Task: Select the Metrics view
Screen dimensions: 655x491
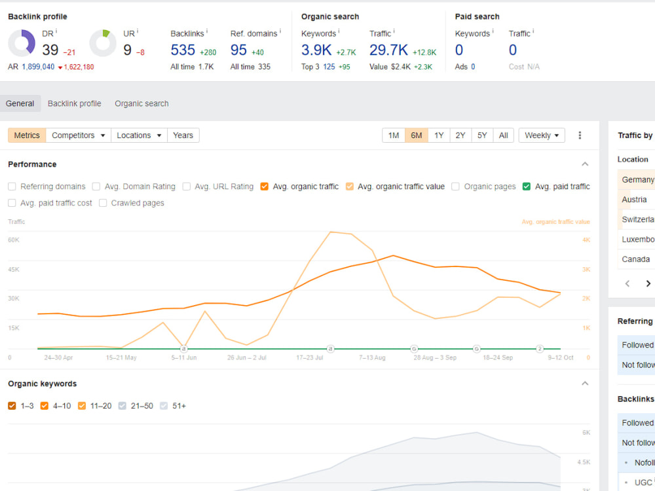Action: pos(27,136)
